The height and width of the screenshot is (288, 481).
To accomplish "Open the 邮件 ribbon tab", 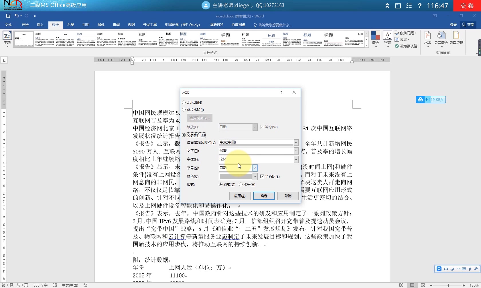I will pyautogui.click(x=101, y=25).
